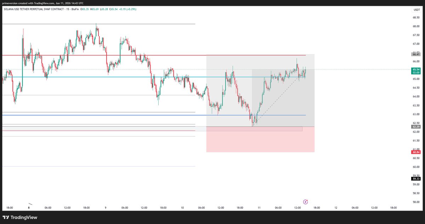This screenshot has width=425, height=224.
Task: Click the red 60.84 stop price tag
Action: (416, 152)
